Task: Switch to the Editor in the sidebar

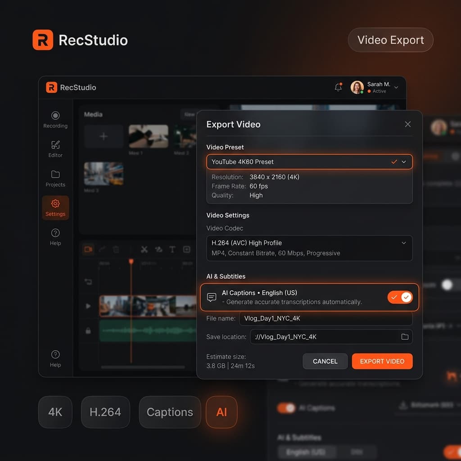Action: [55, 149]
